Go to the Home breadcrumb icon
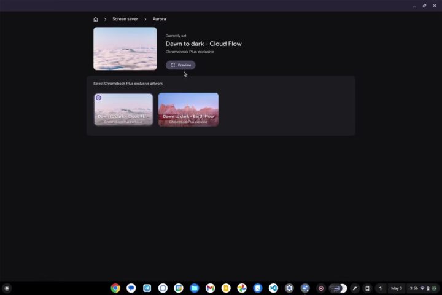Screen dimensions: 442x295 pyautogui.click(x=96, y=19)
